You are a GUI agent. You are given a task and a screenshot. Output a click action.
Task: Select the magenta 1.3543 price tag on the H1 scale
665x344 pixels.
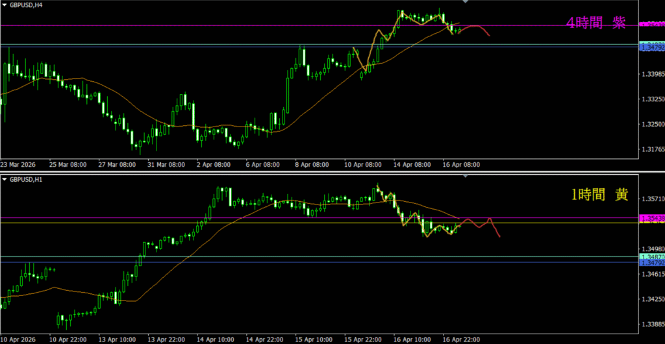[651, 218]
